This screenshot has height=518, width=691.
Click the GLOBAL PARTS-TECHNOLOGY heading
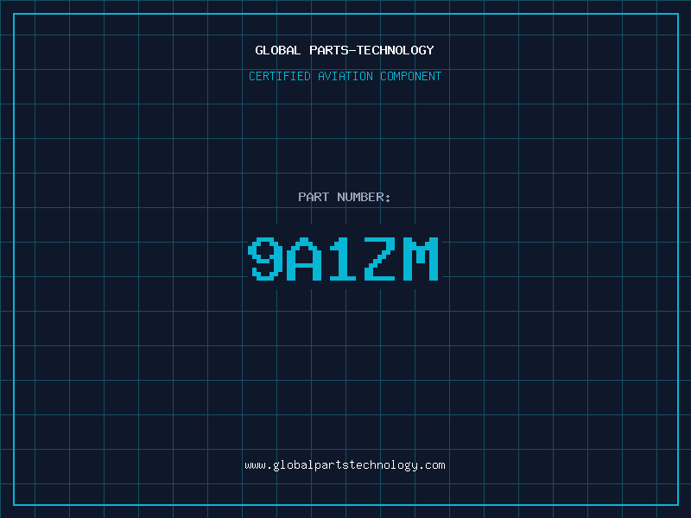(x=345, y=50)
